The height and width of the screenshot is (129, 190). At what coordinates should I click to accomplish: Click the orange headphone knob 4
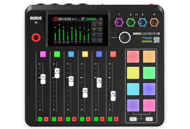click(x=154, y=22)
